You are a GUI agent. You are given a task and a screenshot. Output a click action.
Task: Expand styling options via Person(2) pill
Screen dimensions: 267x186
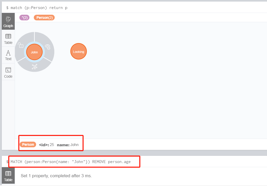pyautogui.click(x=44, y=17)
